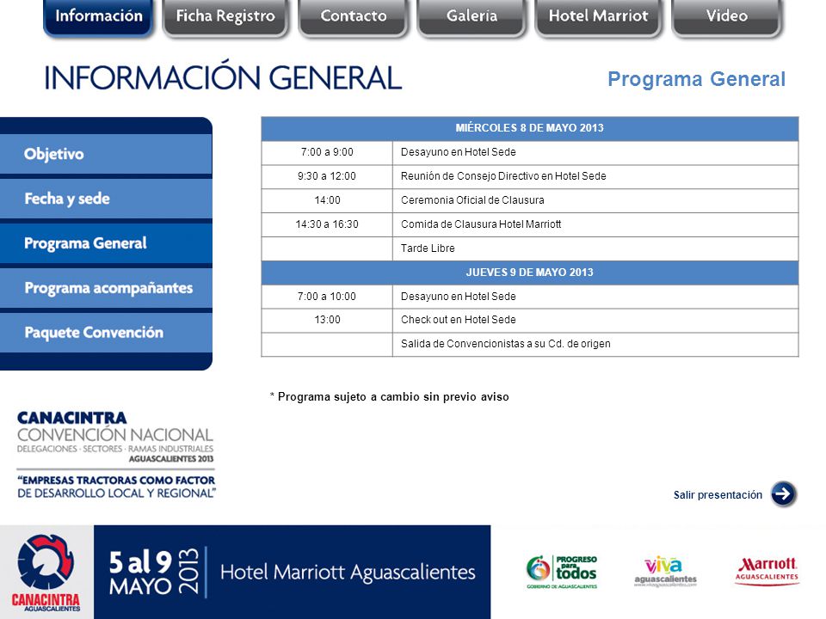Click the Programa General heading
The width and height of the screenshot is (826, 619).
[x=696, y=79]
